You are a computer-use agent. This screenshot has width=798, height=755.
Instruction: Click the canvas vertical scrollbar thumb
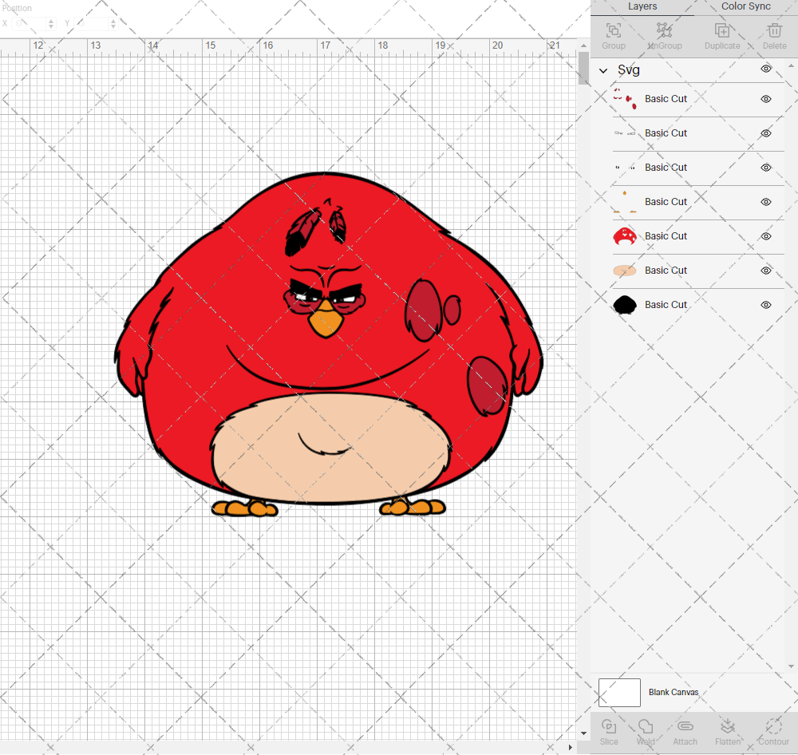pos(583,68)
